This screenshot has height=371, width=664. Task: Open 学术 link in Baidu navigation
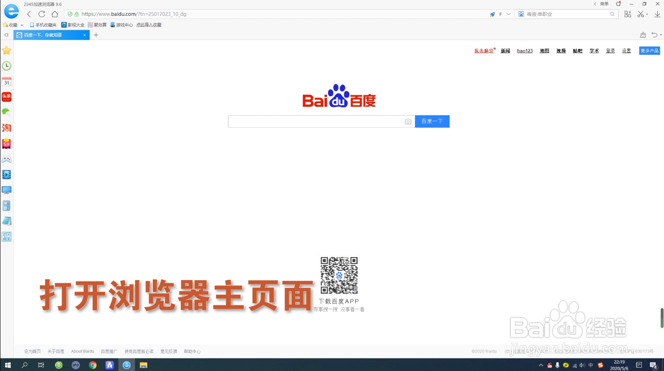pyautogui.click(x=594, y=51)
